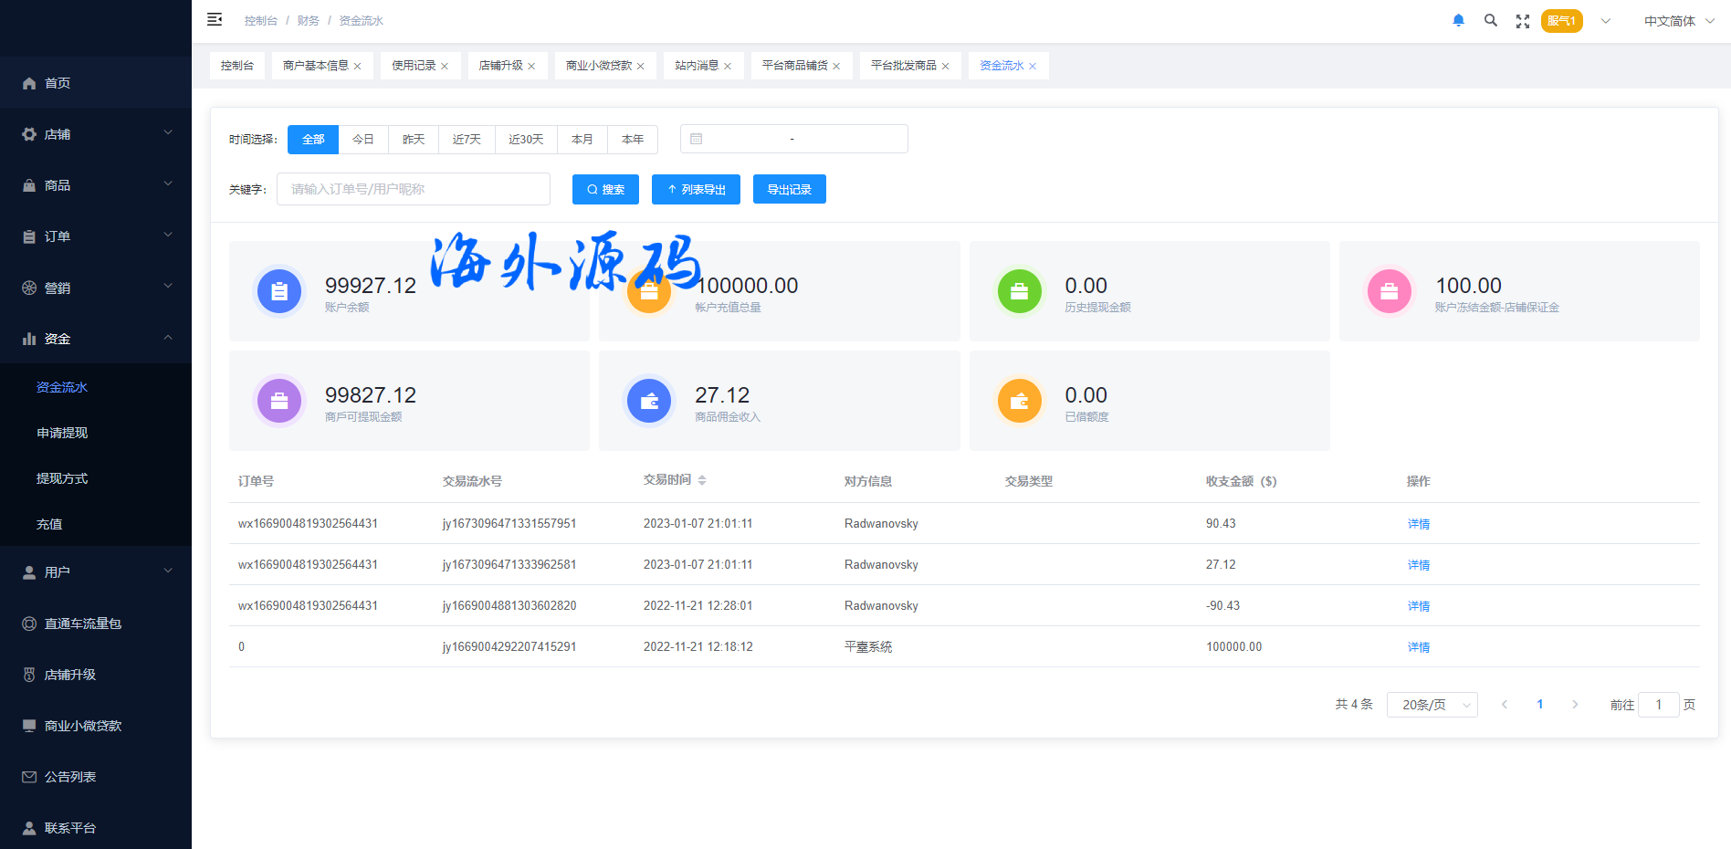Close the 站内消息 tab
The height and width of the screenshot is (849, 1731).
click(728, 67)
